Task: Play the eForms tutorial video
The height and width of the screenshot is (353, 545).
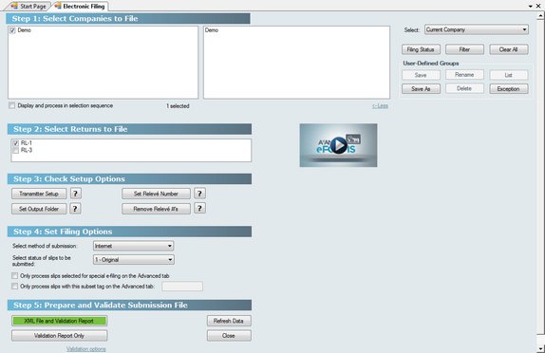Action: click(x=339, y=145)
